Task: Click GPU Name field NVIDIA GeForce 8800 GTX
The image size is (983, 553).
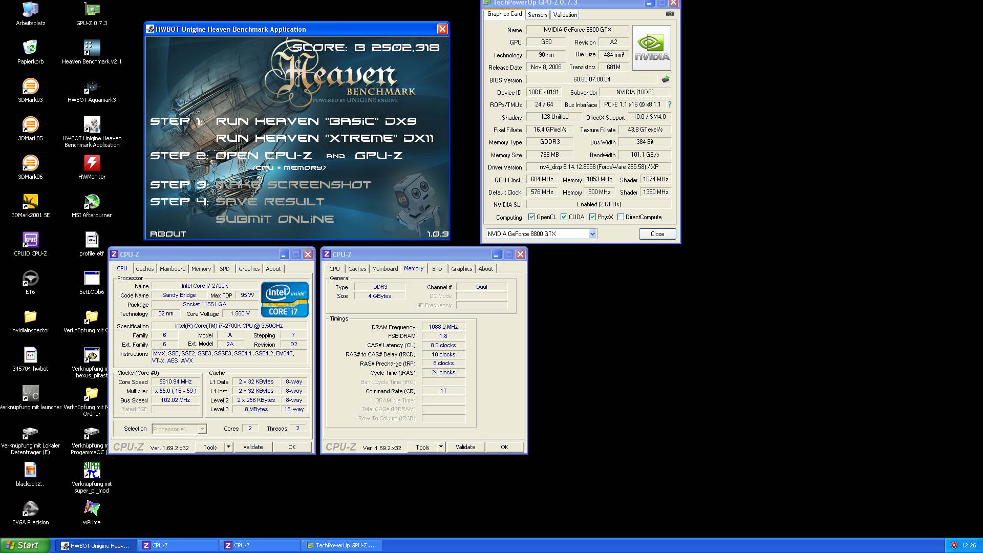Action: (x=577, y=30)
